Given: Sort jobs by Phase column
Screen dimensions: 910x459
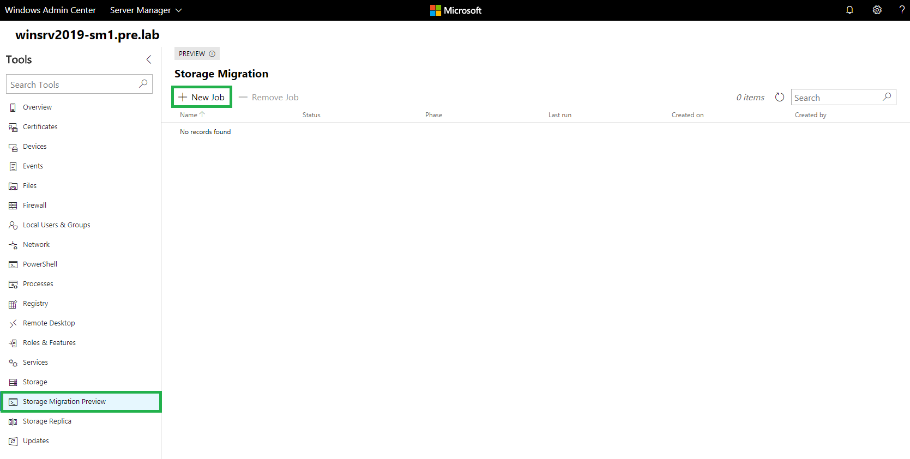Looking at the screenshot, I should click(433, 115).
